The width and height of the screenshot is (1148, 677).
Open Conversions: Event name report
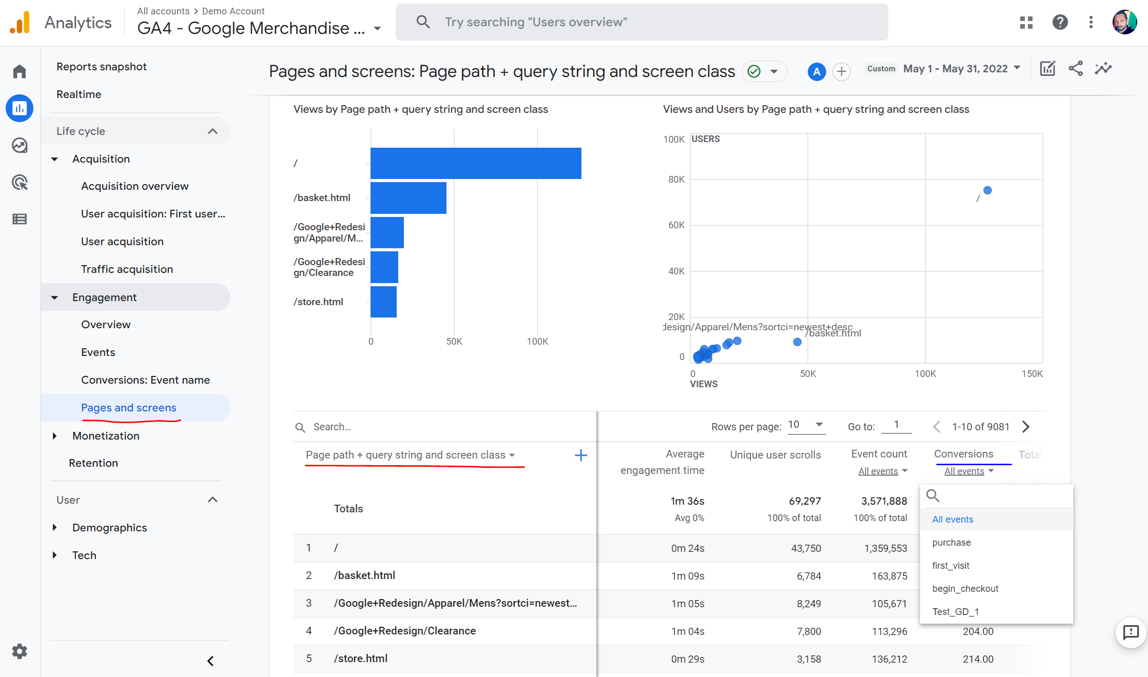click(145, 380)
